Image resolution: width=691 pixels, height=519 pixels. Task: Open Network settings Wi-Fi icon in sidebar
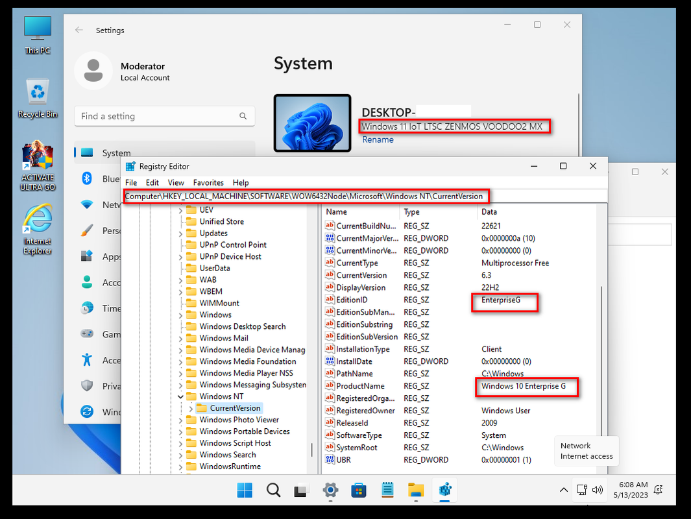pos(87,204)
